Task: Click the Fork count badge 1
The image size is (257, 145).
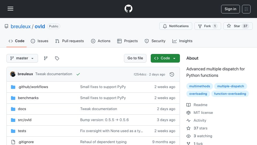Action: (x=215, y=26)
